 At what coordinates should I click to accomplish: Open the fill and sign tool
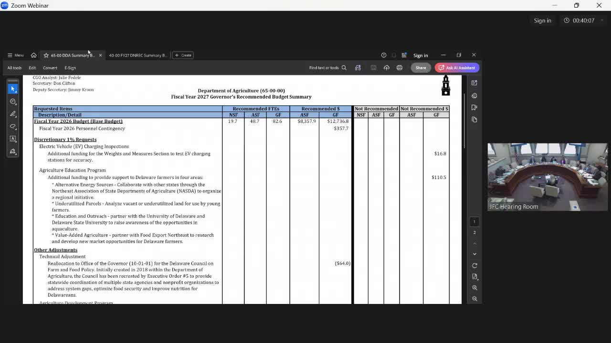13,151
